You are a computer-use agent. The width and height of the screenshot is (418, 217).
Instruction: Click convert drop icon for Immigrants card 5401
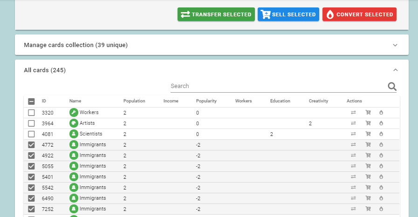coord(381,177)
